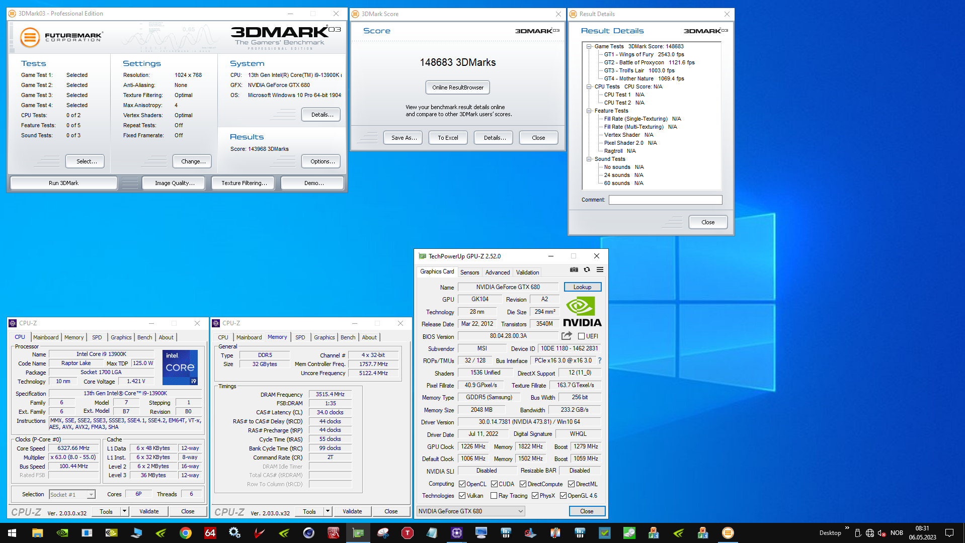The width and height of the screenshot is (965, 543).
Task: Open the Windows Start menu
Action: coord(12,533)
